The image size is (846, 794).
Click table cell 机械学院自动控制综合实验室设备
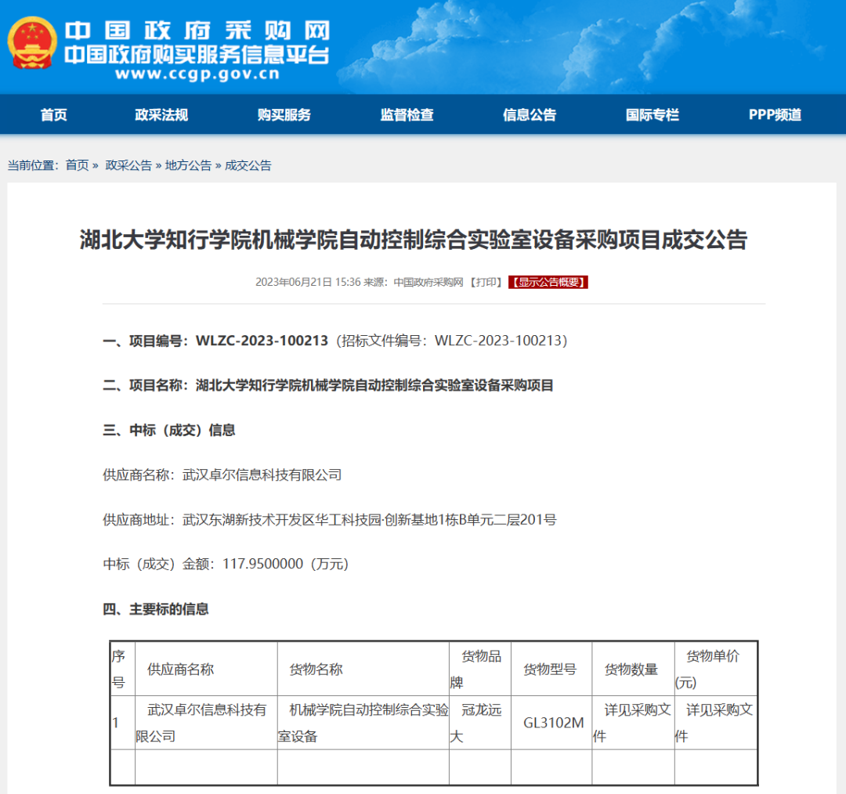363,723
